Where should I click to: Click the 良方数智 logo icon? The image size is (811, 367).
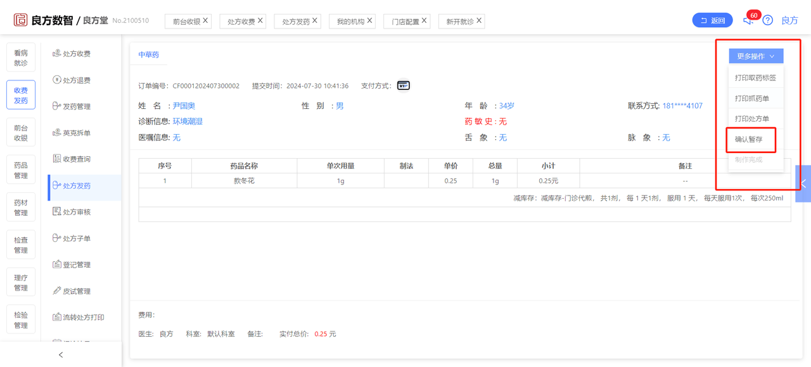(20, 20)
